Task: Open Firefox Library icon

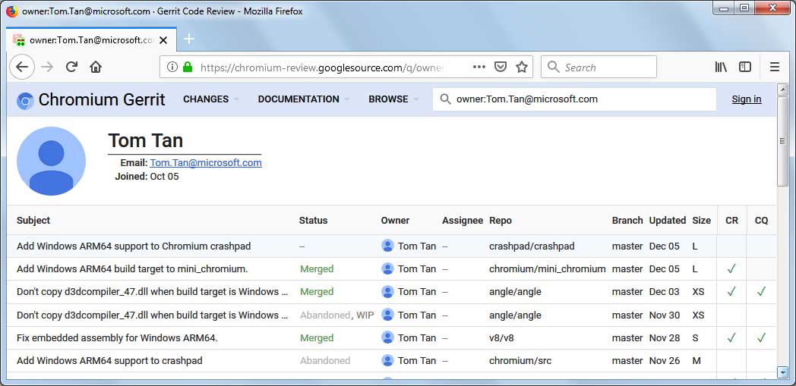Action: 721,67
